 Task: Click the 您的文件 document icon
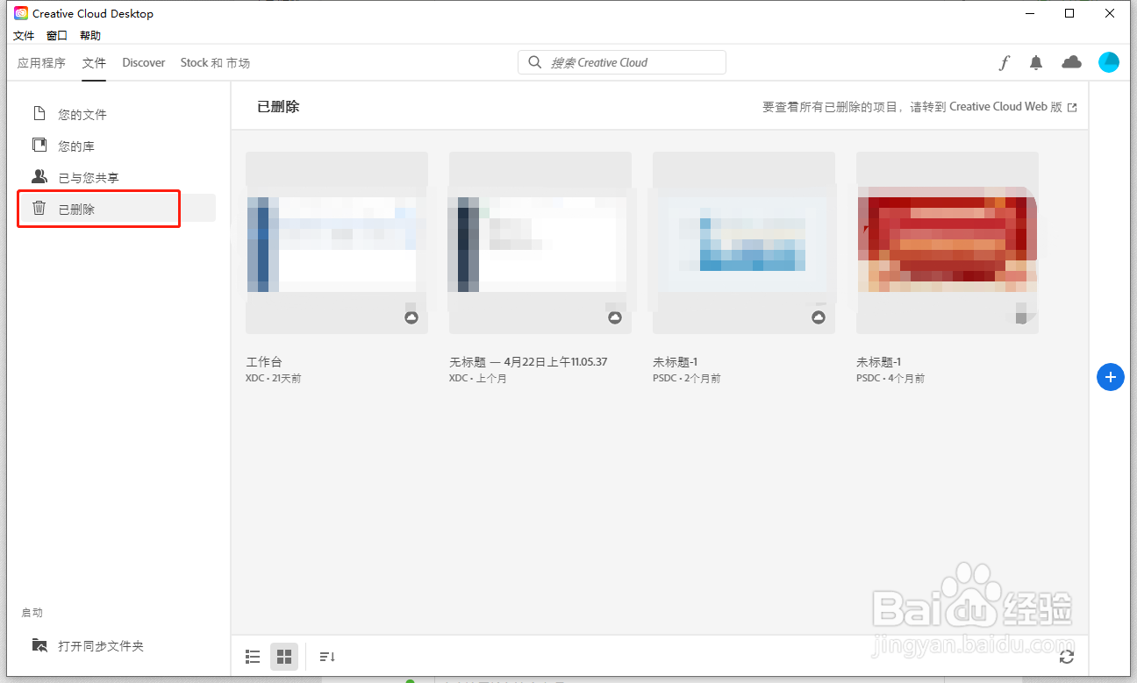[x=38, y=114]
